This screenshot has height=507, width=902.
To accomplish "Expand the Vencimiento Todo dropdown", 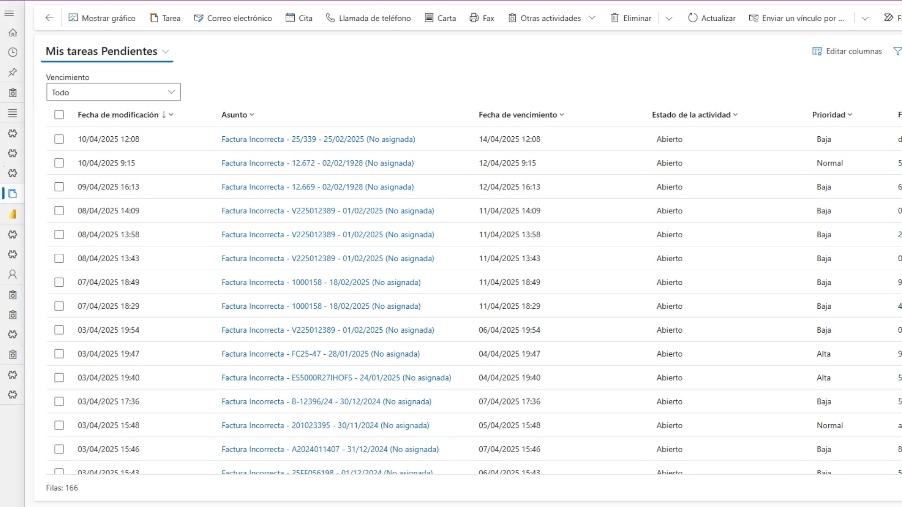I will (113, 92).
